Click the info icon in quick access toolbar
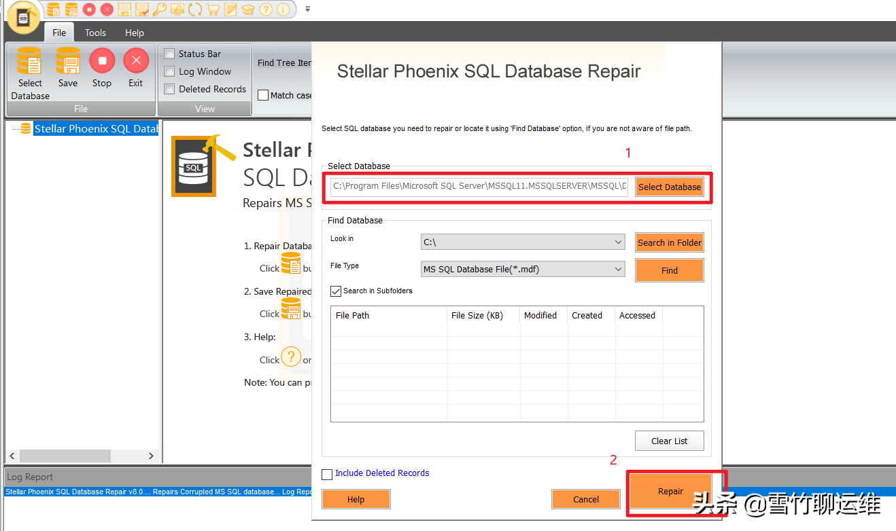Image resolution: width=896 pixels, height=531 pixels. point(283,10)
